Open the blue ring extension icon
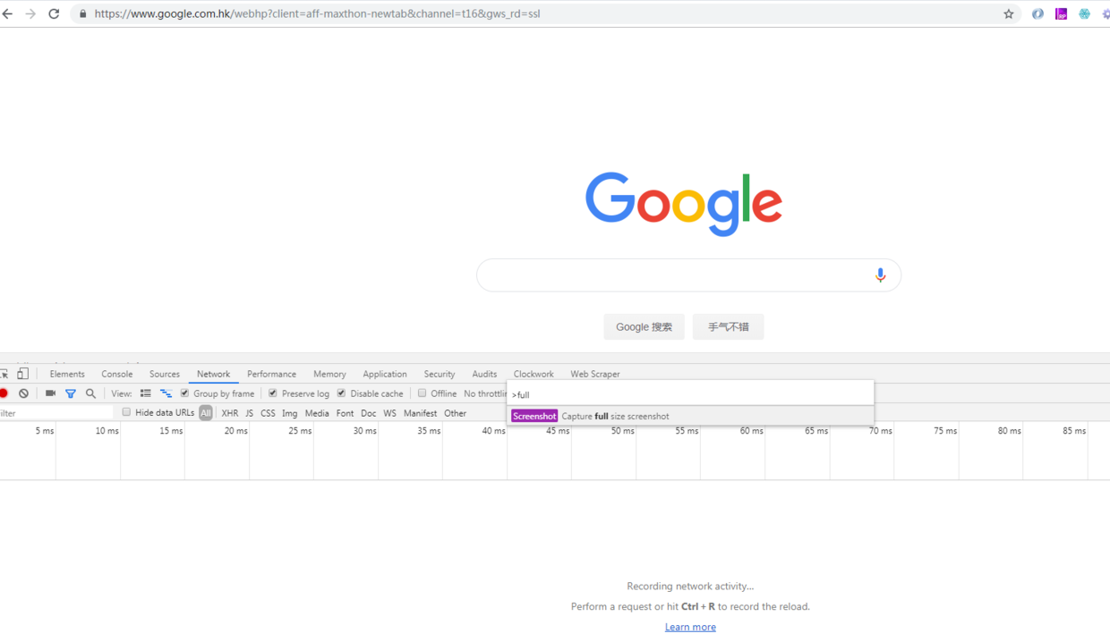This screenshot has width=1110, height=642. [1037, 13]
